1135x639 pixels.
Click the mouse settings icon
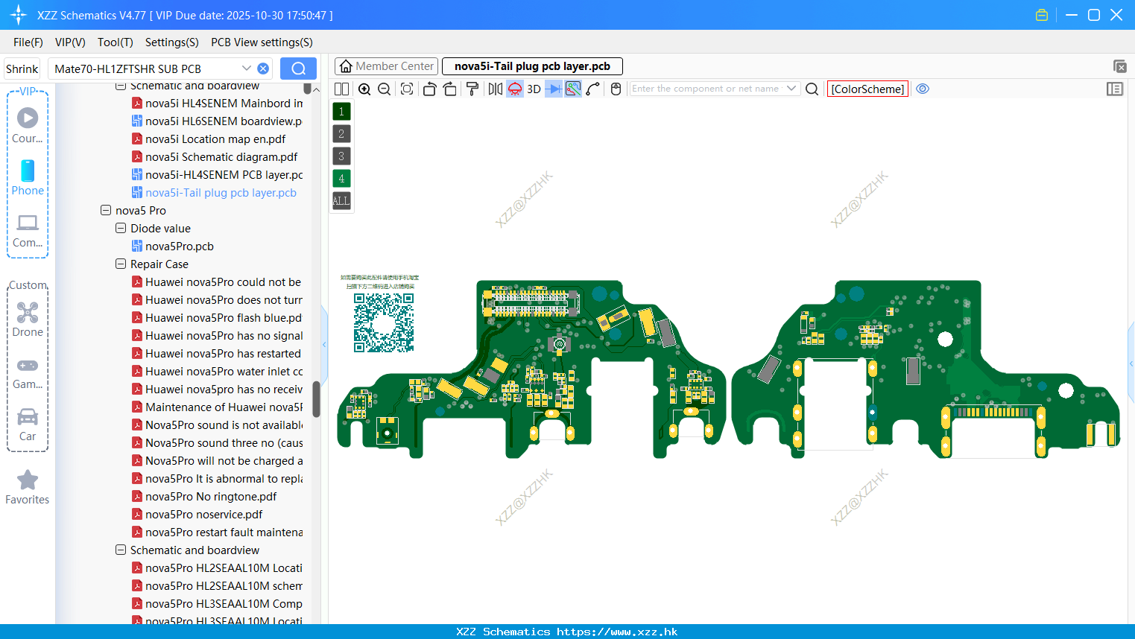(x=616, y=89)
